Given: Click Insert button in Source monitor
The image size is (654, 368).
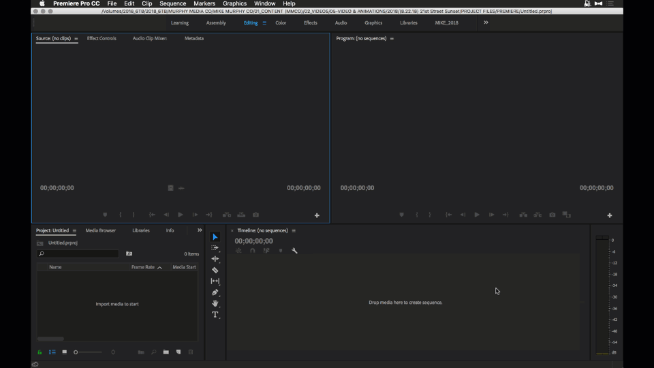Looking at the screenshot, I should tap(226, 215).
